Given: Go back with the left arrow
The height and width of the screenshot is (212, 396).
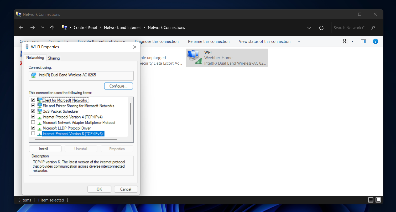Looking at the screenshot, I should 21,28.
